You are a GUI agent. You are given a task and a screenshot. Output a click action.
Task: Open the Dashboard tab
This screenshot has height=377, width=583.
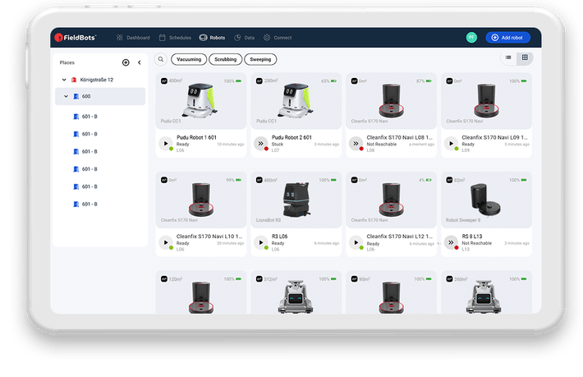tap(133, 38)
